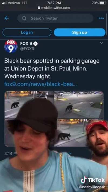Focus the Search Twitter field
The image size is (108, 192).
pyautogui.click(x=55, y=18)
